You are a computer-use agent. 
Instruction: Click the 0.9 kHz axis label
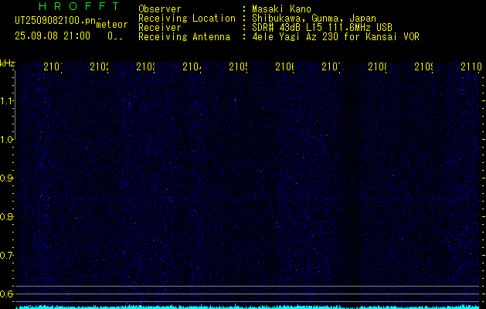tap(6, 178)
